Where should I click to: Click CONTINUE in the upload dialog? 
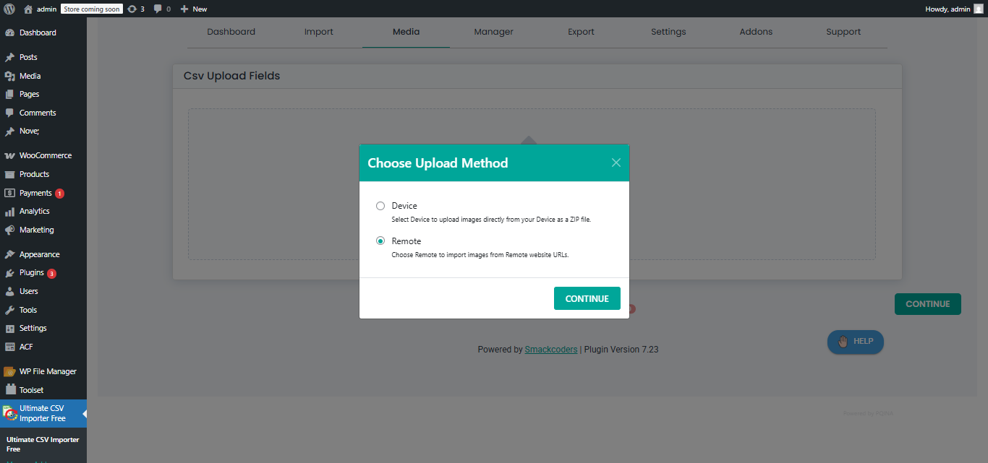tap(587, 298)
